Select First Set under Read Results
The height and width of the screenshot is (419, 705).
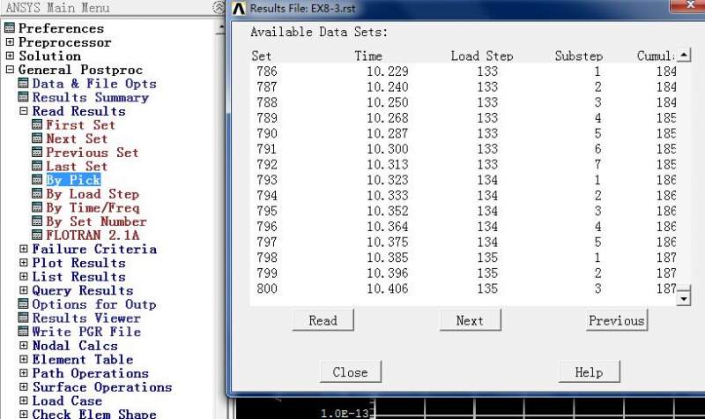coord(80,125)
